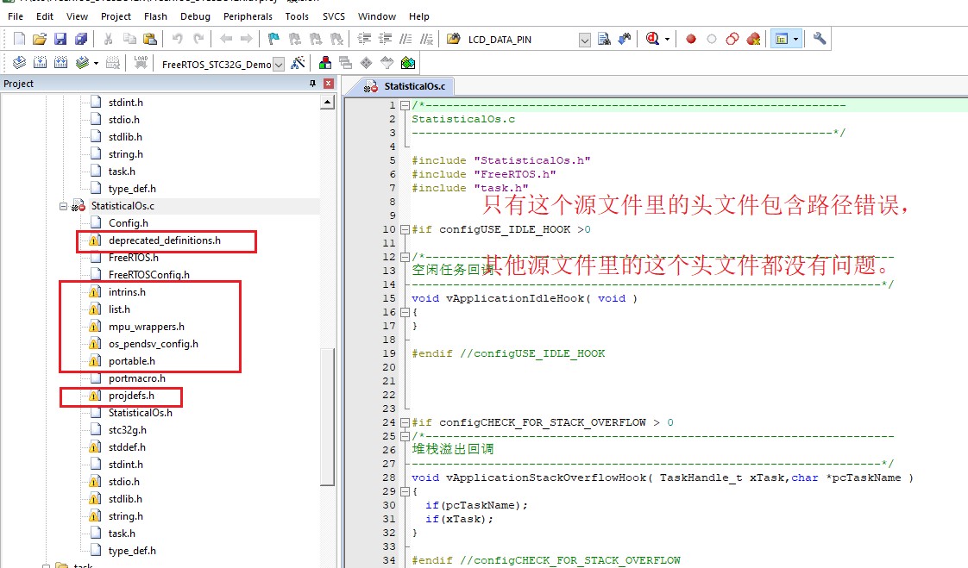The image size is (968, 568).
Task: Insert a breakpoint with the red circle icon
Action: click(691, 39)
